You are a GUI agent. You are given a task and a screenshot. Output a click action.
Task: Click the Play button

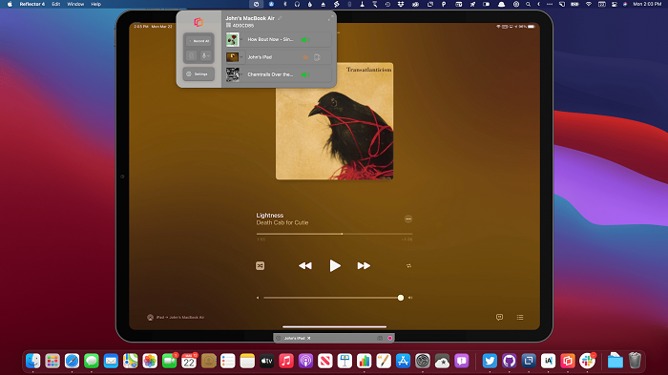(335, 265)
